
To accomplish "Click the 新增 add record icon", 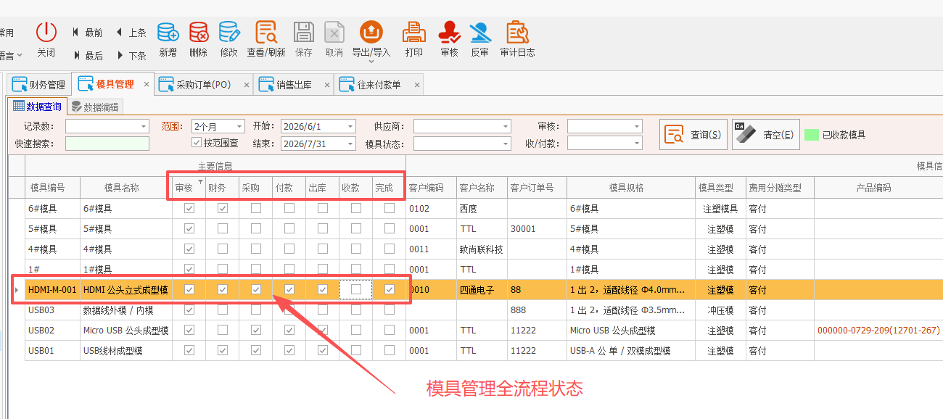I will click(168, 32).
